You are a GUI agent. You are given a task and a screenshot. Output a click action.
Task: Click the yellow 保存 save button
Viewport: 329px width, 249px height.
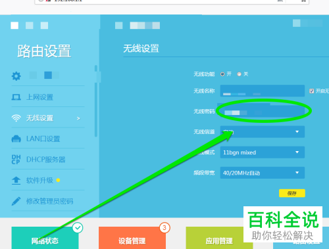coord(292,193)
